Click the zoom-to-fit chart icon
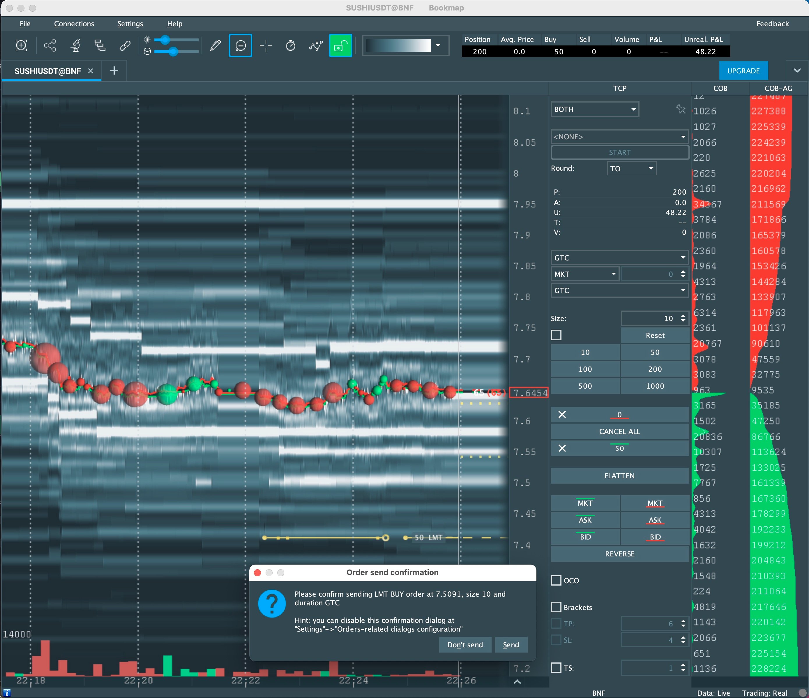The image size is (809, 698). pos(21,45)
